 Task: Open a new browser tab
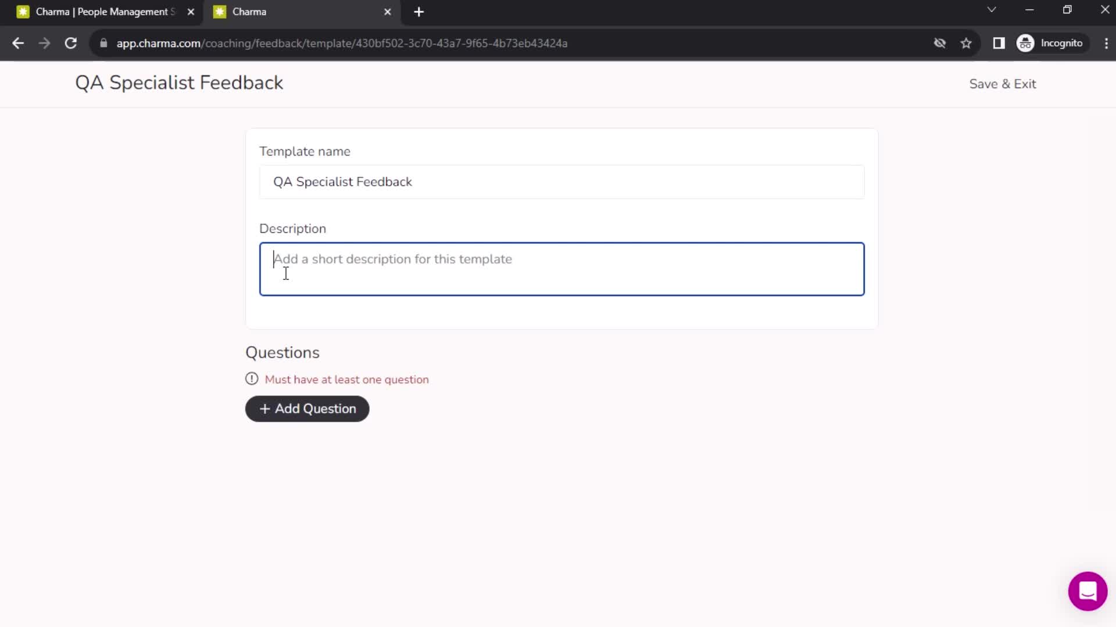pos(419,12)
